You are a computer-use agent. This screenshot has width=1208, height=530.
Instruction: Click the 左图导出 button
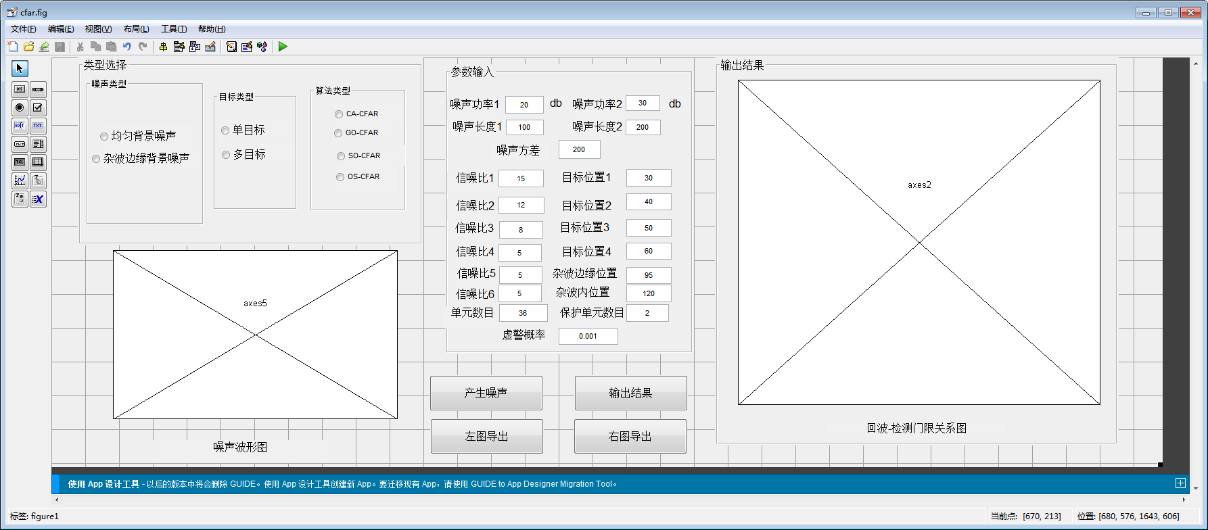click(x=487, y=436)
